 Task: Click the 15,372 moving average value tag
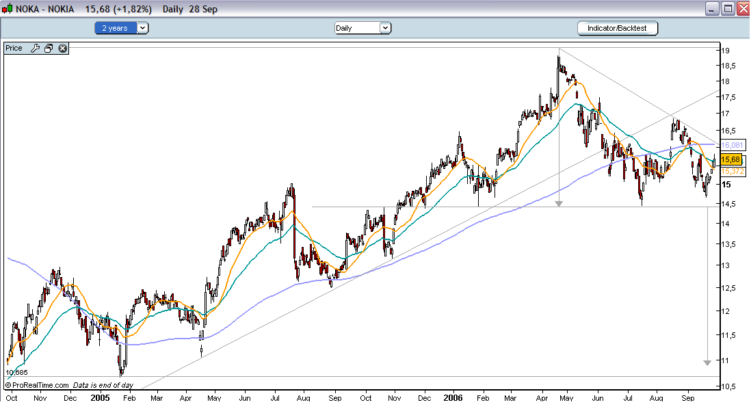(733, 172)
